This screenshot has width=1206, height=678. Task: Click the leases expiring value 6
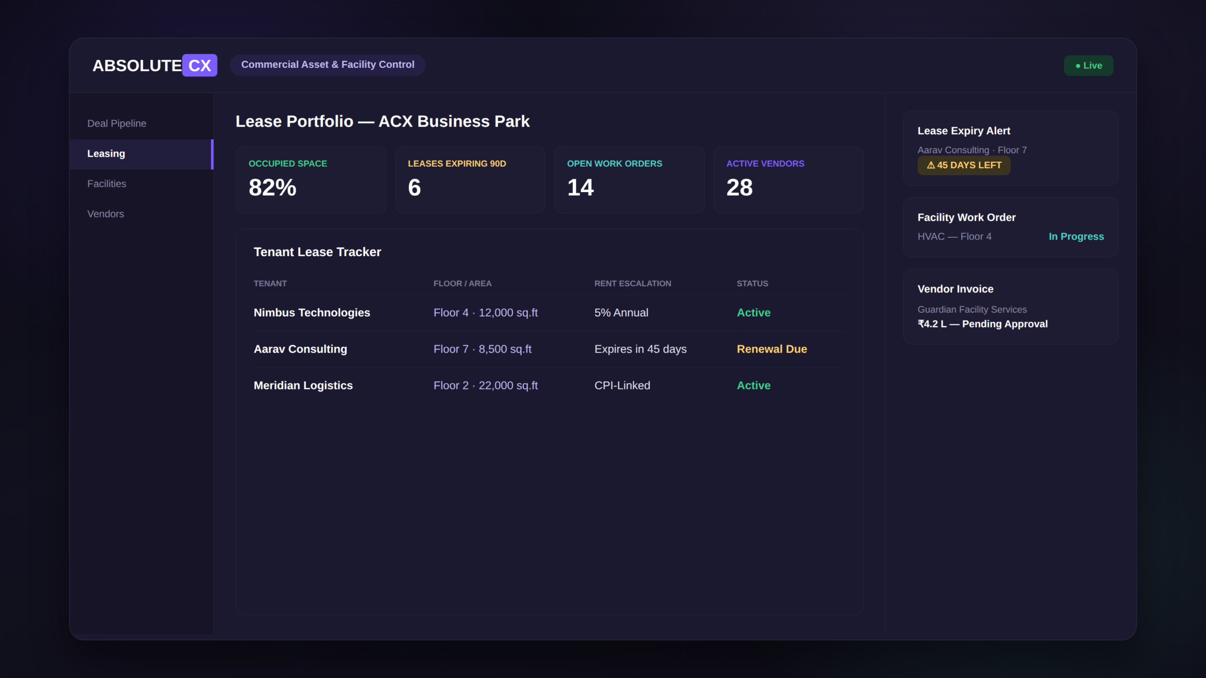pos(415,187)
